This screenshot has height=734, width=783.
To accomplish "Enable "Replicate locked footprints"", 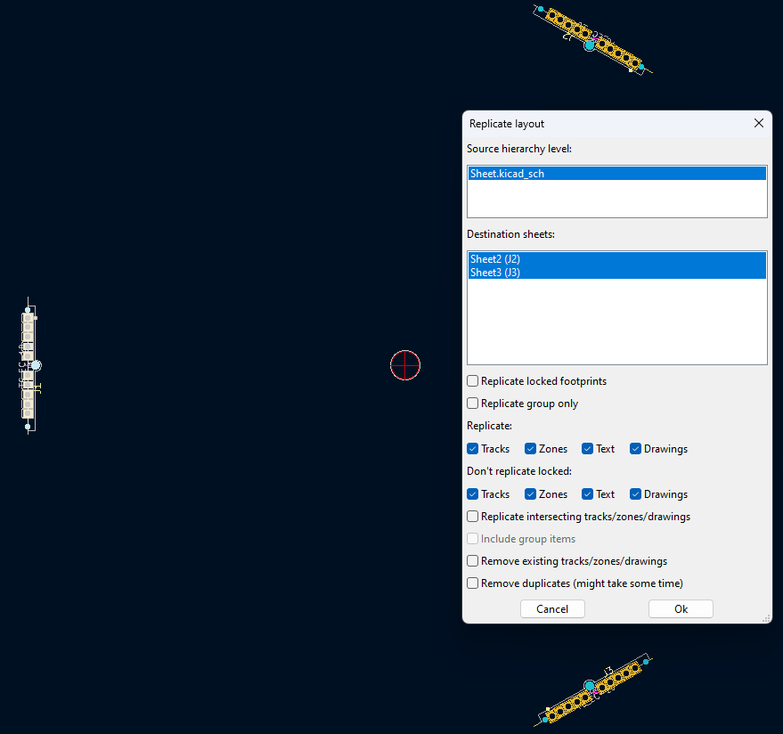I will click(472, 380).
